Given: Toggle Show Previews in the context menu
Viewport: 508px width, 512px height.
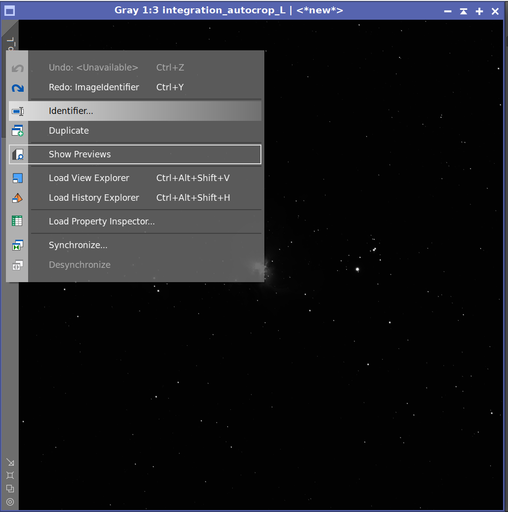Looking at the screenshot, I should tap(80, 154).
